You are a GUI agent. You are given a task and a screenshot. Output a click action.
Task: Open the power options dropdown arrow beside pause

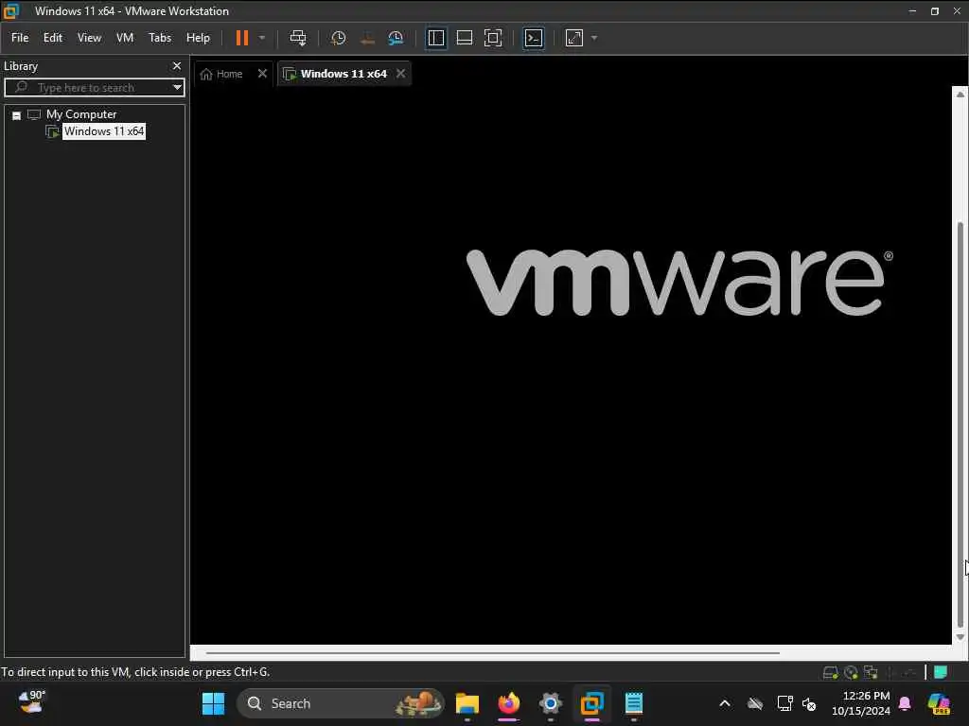point(262,38)
